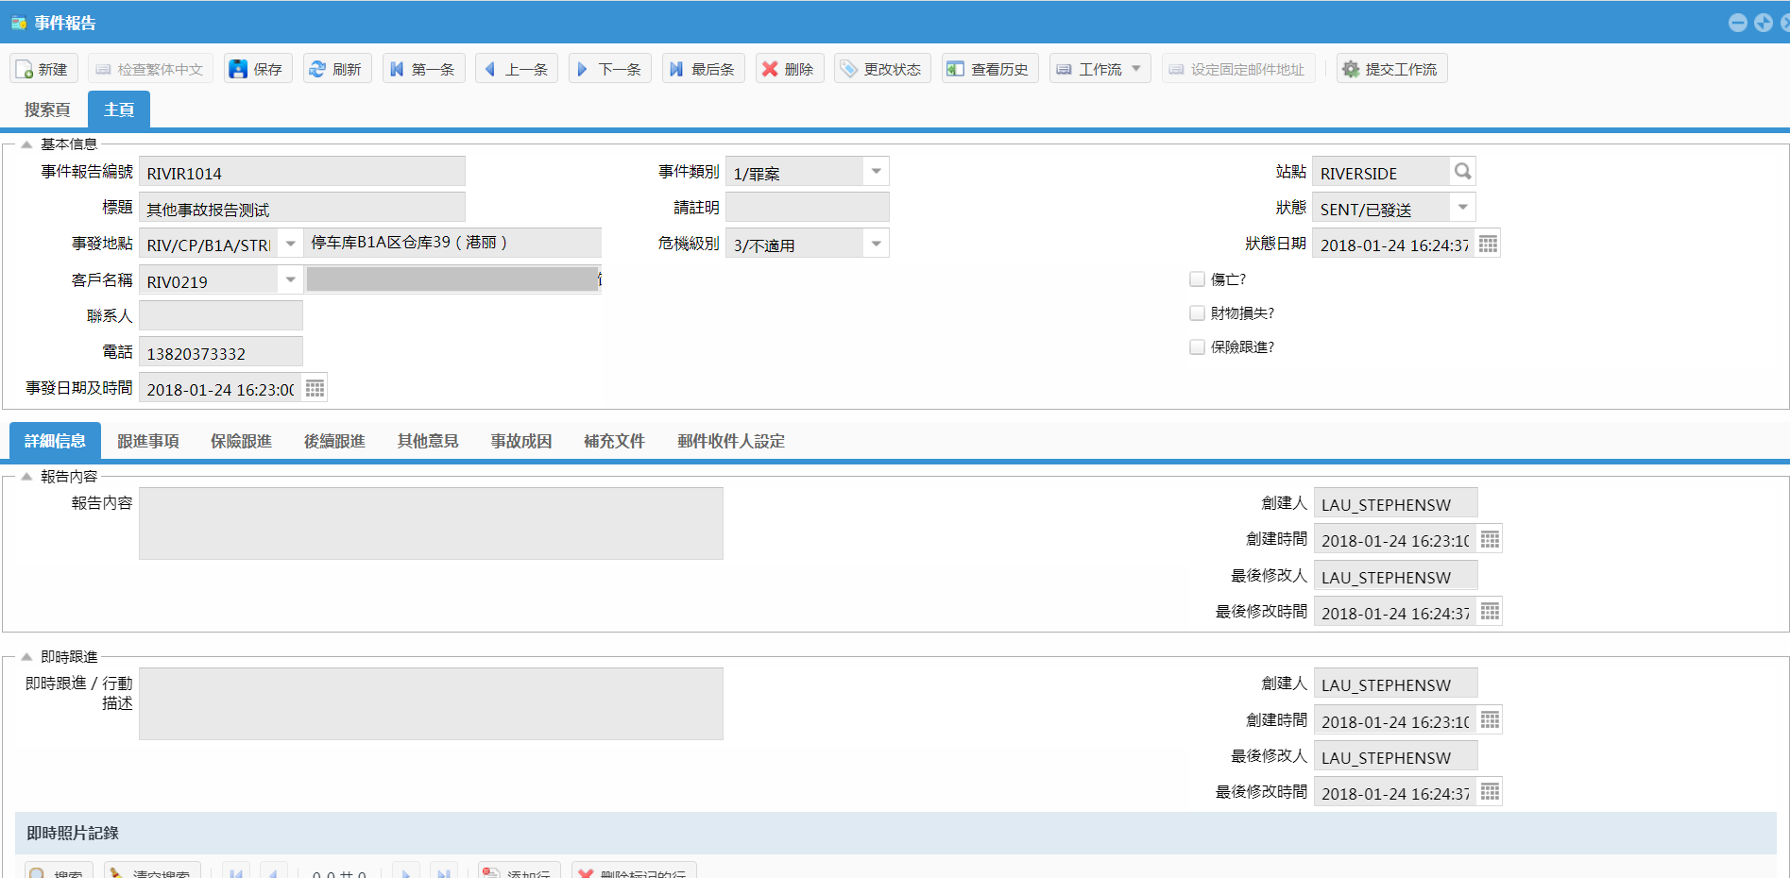Go to previous record 上一条
Viewport: 1790px width, 878px height.
pyautogui.click(x=517, y=69)
